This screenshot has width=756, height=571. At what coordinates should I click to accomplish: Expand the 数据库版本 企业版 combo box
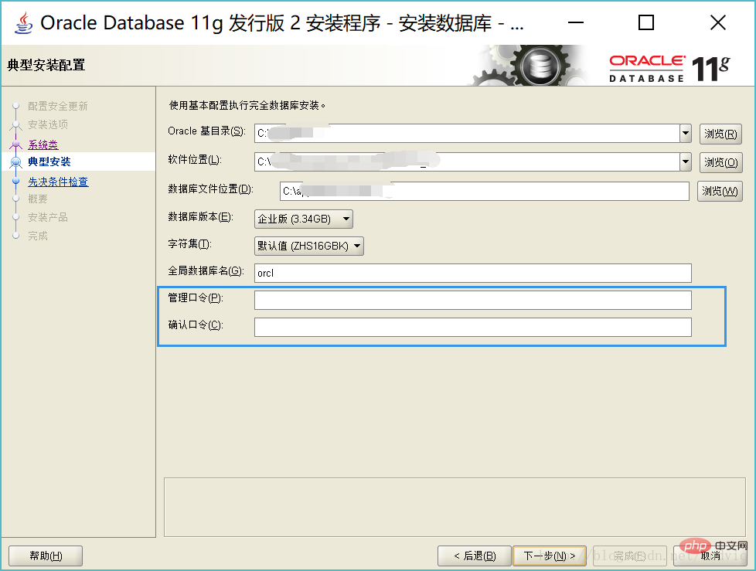[304, 219]
